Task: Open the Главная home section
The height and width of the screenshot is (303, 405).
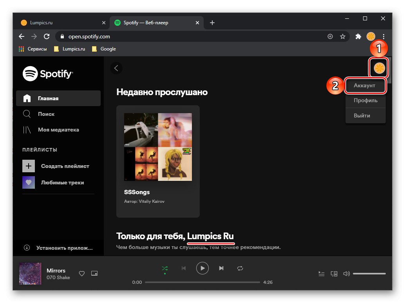Action: coord(58,98)
